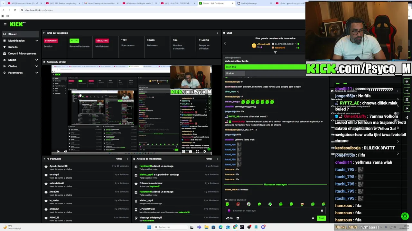This screenshot has width=412, height=231.
Task: Expand the Monétisation sidebar section
Action: (x=36, y=41)
